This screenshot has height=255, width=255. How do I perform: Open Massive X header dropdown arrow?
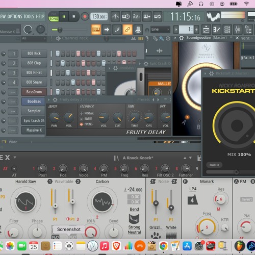click(x=15, y=158)
